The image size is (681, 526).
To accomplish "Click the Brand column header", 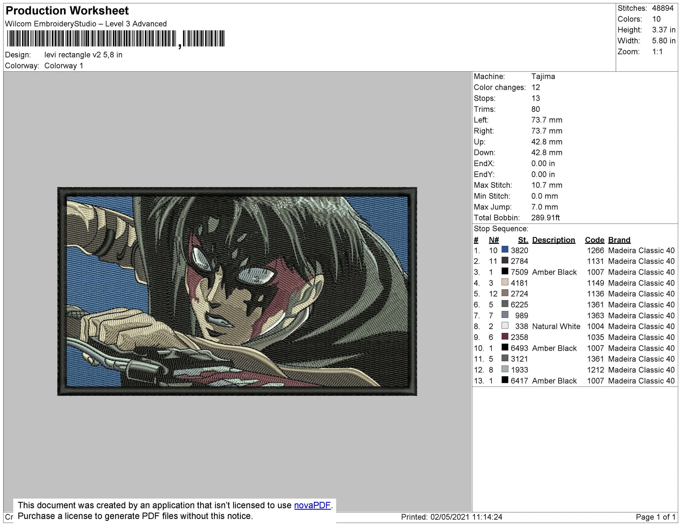I will click(x=619, y=240).
